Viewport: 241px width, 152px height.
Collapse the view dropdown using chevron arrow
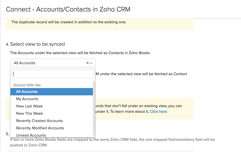(91, 63)
